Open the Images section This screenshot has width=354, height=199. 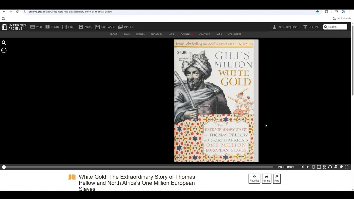(x=126, y=27)
